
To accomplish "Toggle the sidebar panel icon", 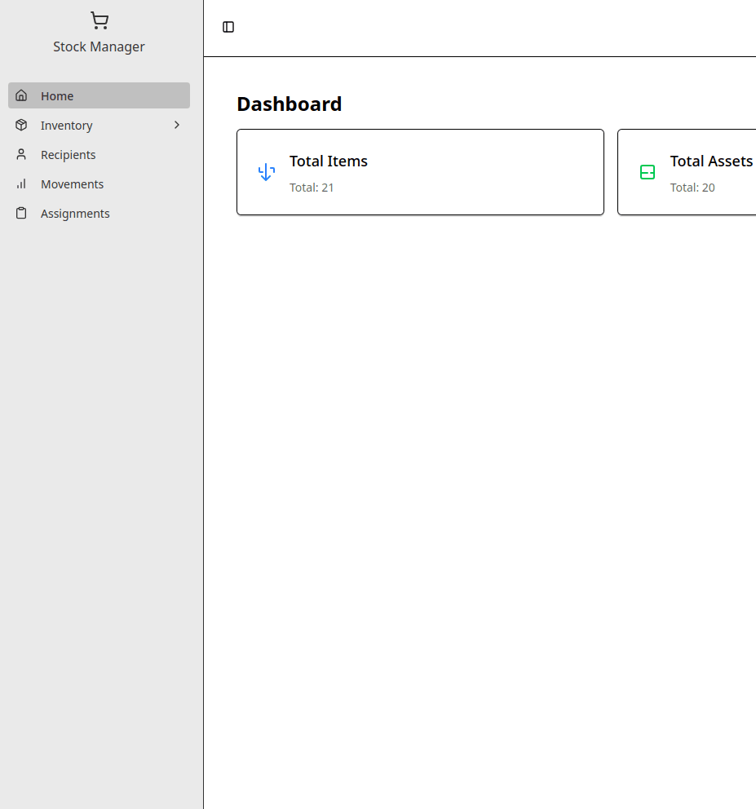I will point(228,27).
